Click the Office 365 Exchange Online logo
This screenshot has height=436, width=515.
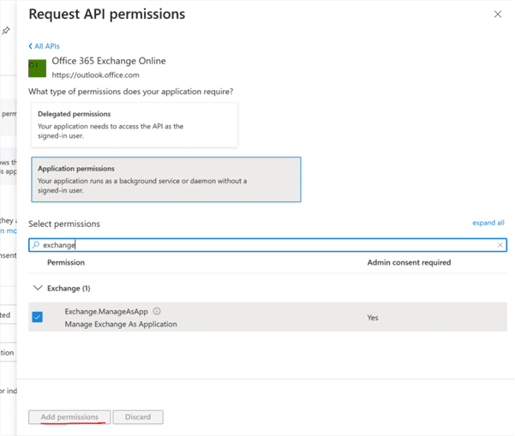coord(38,68)
